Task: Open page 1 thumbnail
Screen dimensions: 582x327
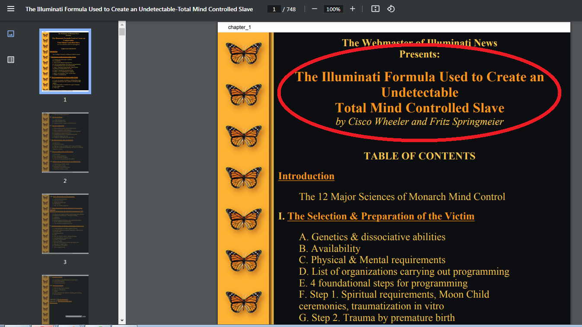Action: click(x=65, y=61)
